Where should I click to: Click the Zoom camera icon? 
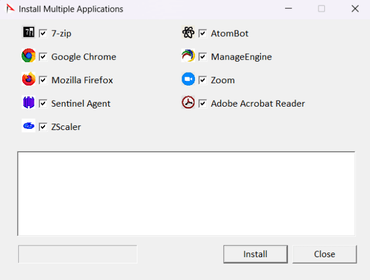click(x=188, y=80)
